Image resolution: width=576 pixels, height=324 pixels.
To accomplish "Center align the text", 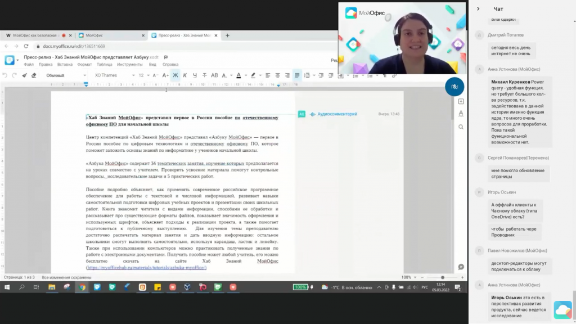I will pos(278,75).
